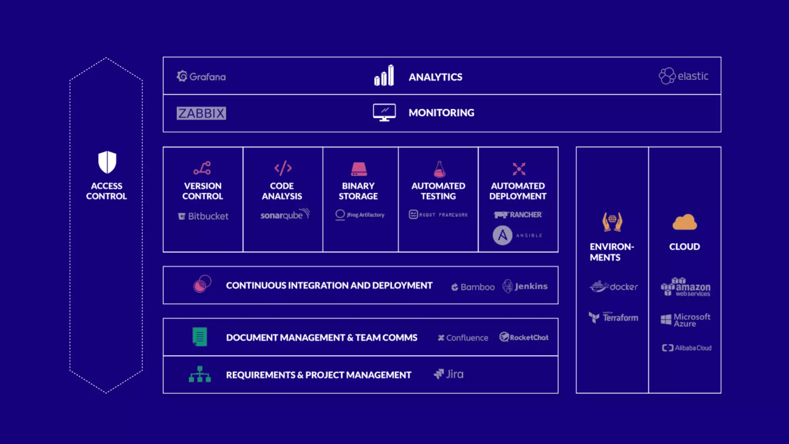Viewport: 789px width, 444px height.
Task: Click the orange Cloud icon
Action: click(685, 222)
